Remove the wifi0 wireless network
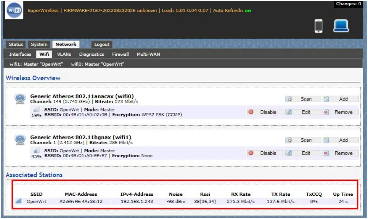Screen dimensions: 368x219 [341, 112]
